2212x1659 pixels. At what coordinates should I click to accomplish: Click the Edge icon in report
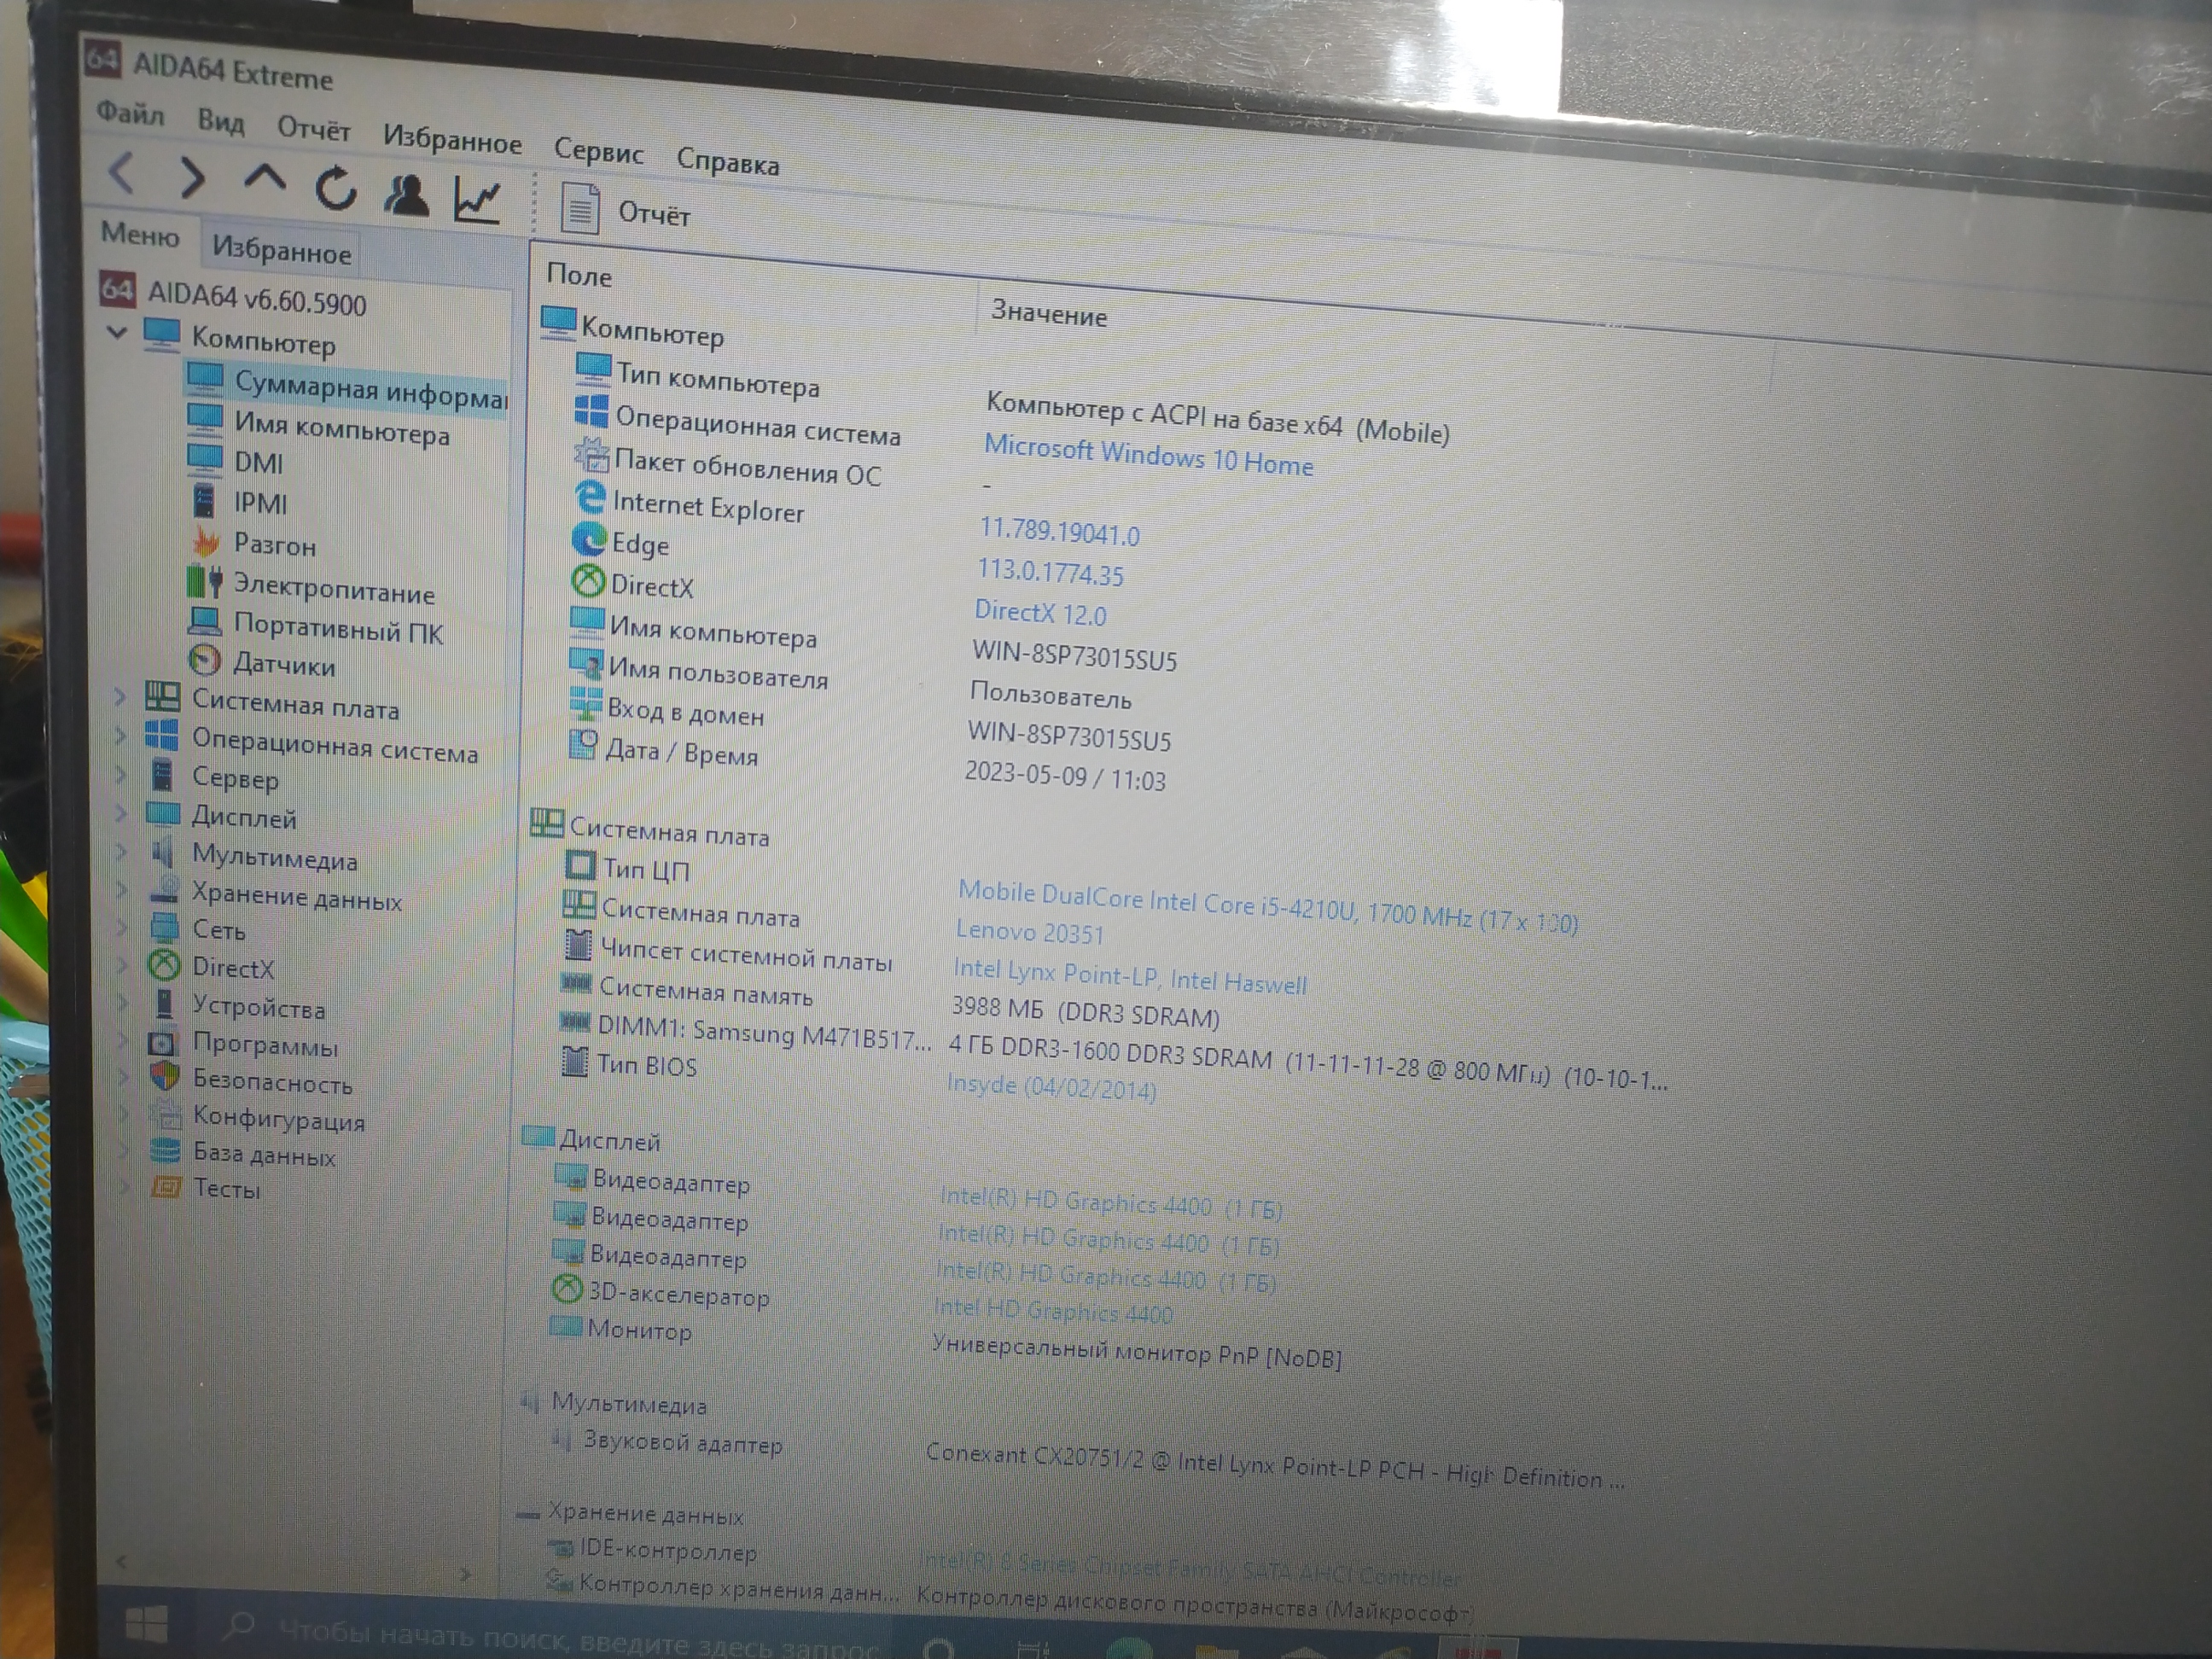pos(589,540)
